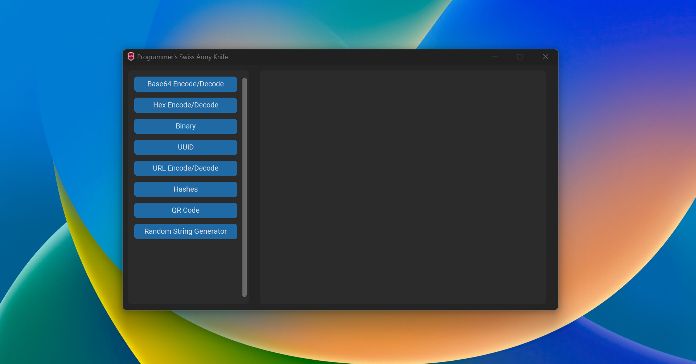Close the Programmer's Swiss Army Knife window
This screenshot has width=696, height=364.
[x=545, y=57]
